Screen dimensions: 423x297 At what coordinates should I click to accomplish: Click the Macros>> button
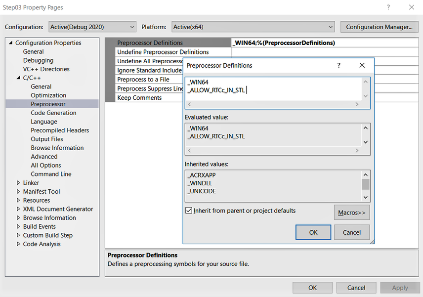[352, 212]
